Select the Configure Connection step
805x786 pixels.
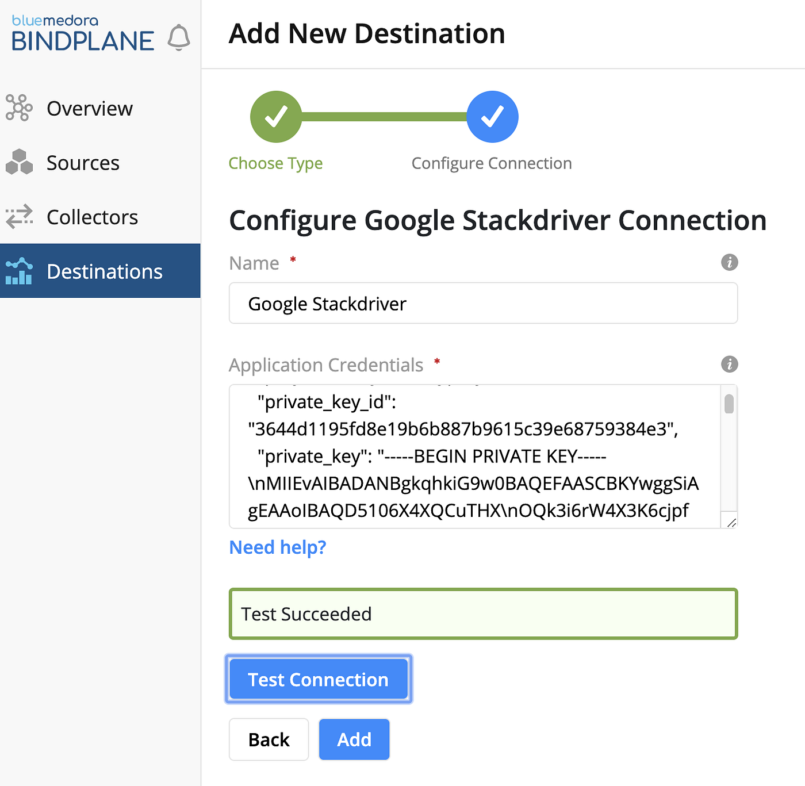(491, 163)
